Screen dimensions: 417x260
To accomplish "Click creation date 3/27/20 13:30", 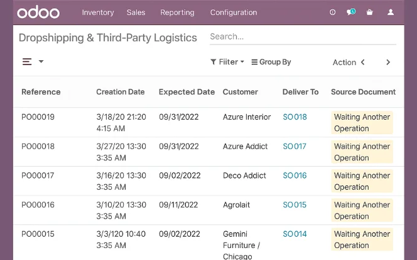I will click(x=121, y=147).
